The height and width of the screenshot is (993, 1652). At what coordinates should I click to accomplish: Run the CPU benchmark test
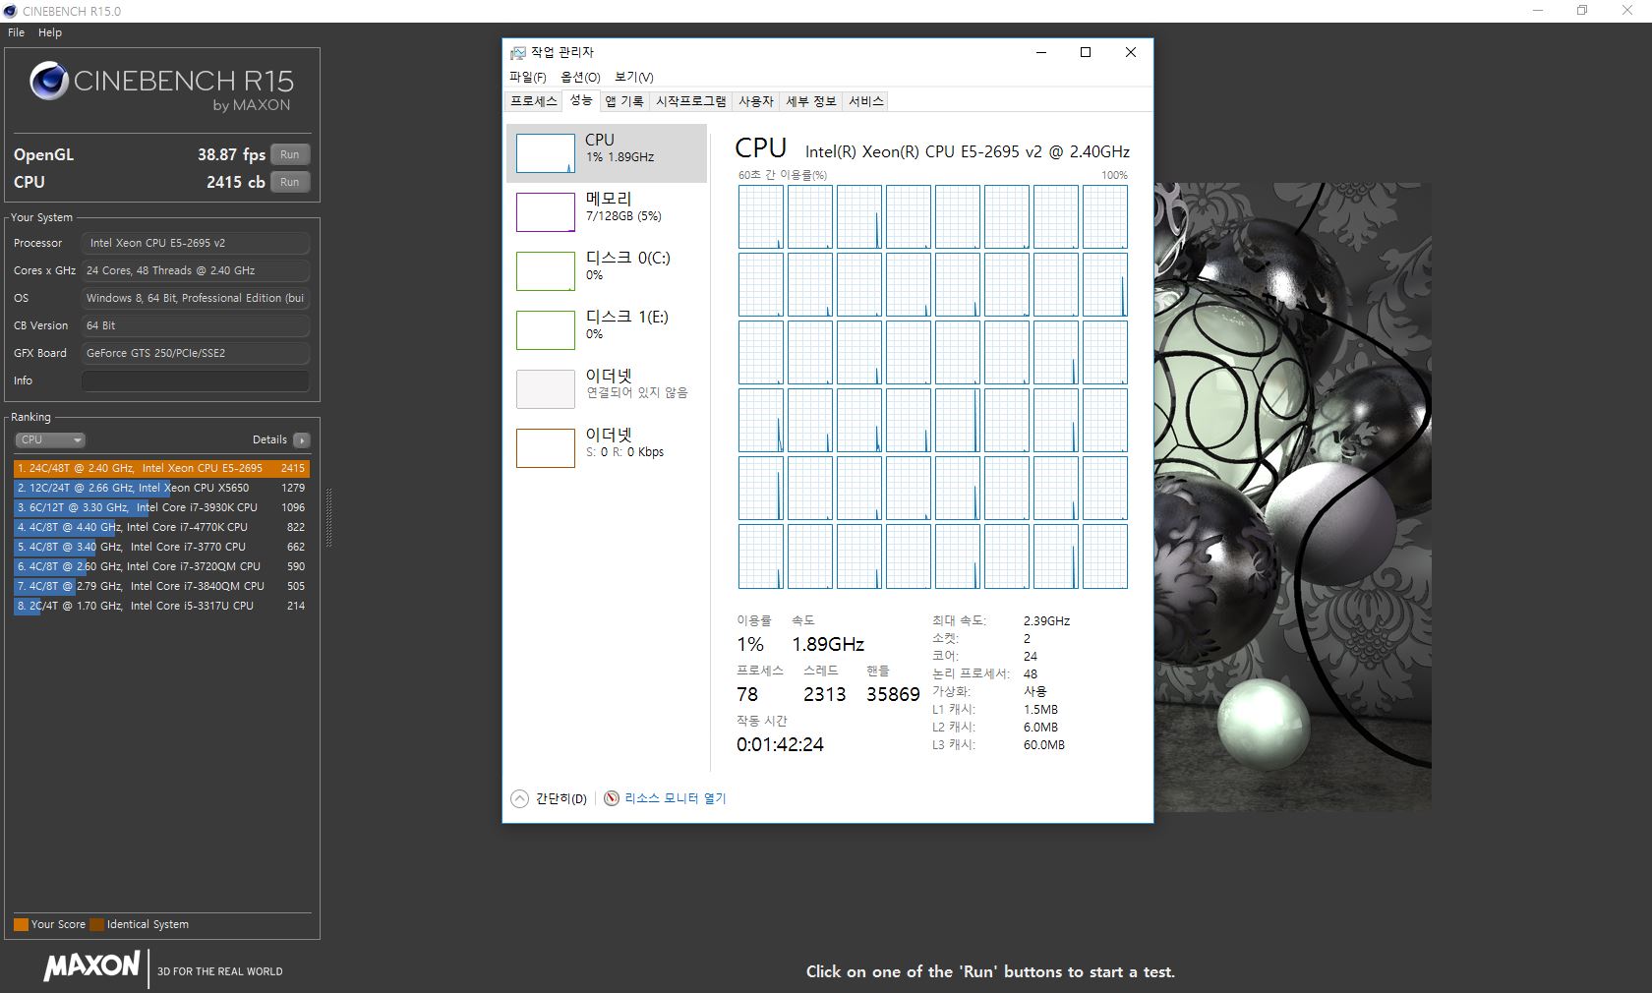289,182
